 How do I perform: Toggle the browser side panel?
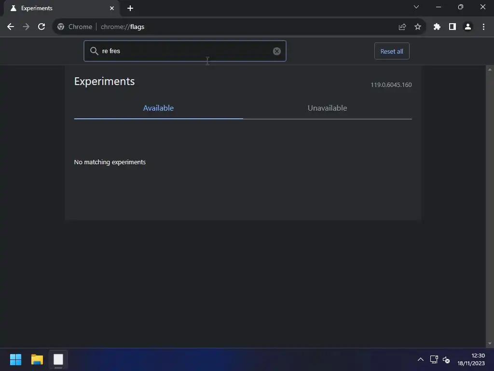pyautogui.click(x=453, y=27)
